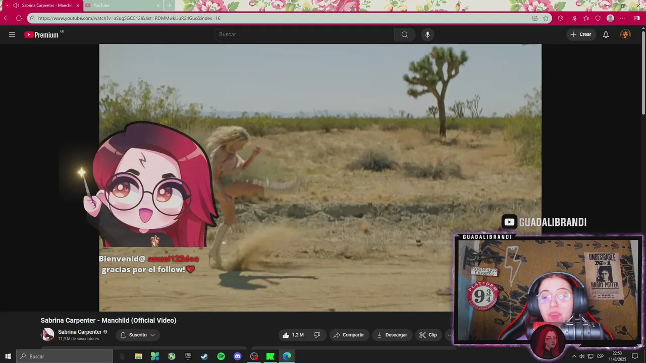Open File Explorer from the taskbar

(x=138, y=356)
